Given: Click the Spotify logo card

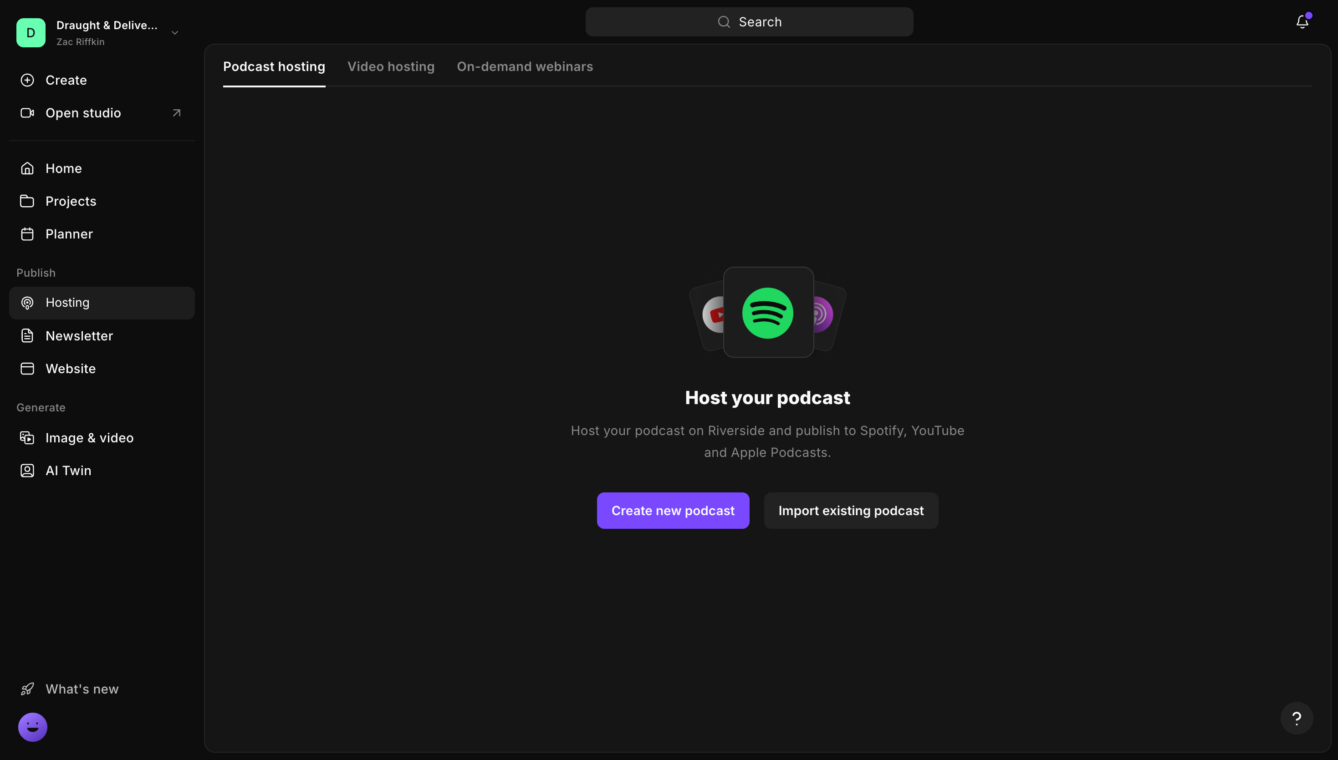Looking at the screenshot, I should (768, 313).
